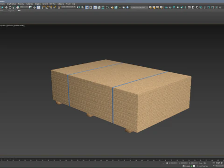The height and width of the screenshot is (168, 224).
Task: Click the Y coordinate field
Action: [184, 163]
